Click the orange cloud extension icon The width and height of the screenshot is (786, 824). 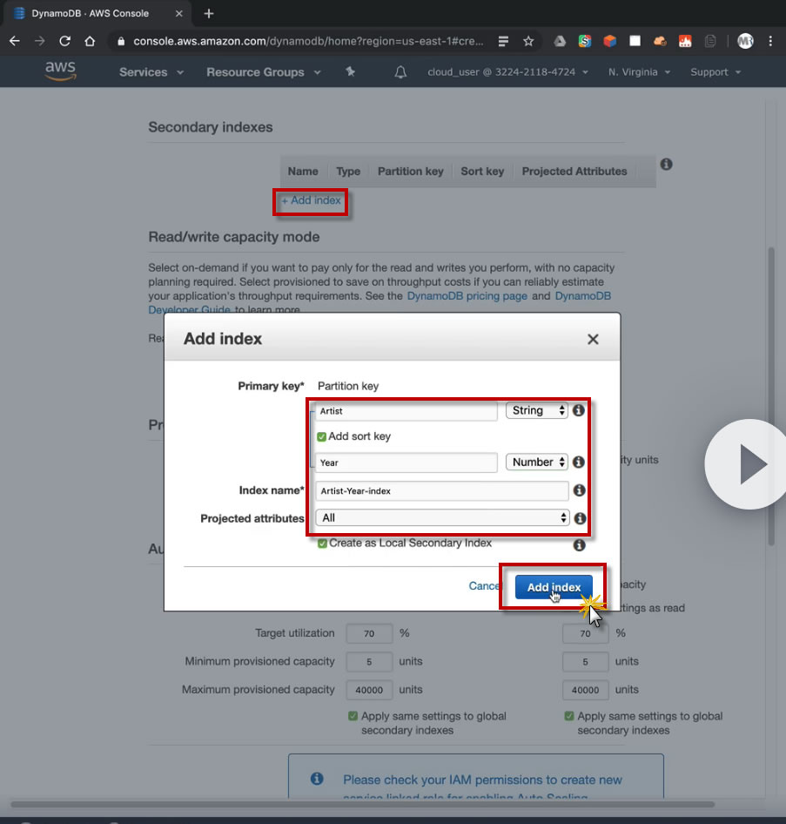click(x=660, y=41)
